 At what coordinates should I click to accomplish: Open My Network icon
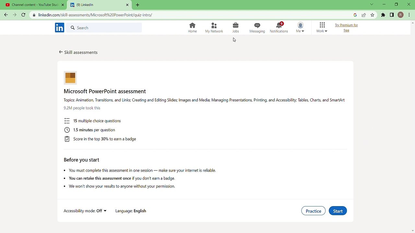point(214,28)
